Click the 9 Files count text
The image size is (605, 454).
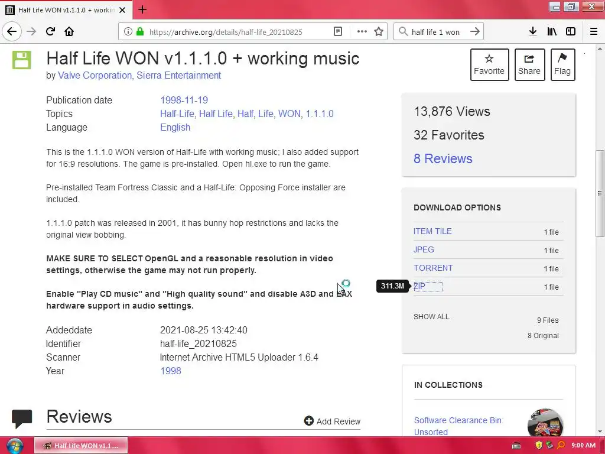[x=548, y=320]
